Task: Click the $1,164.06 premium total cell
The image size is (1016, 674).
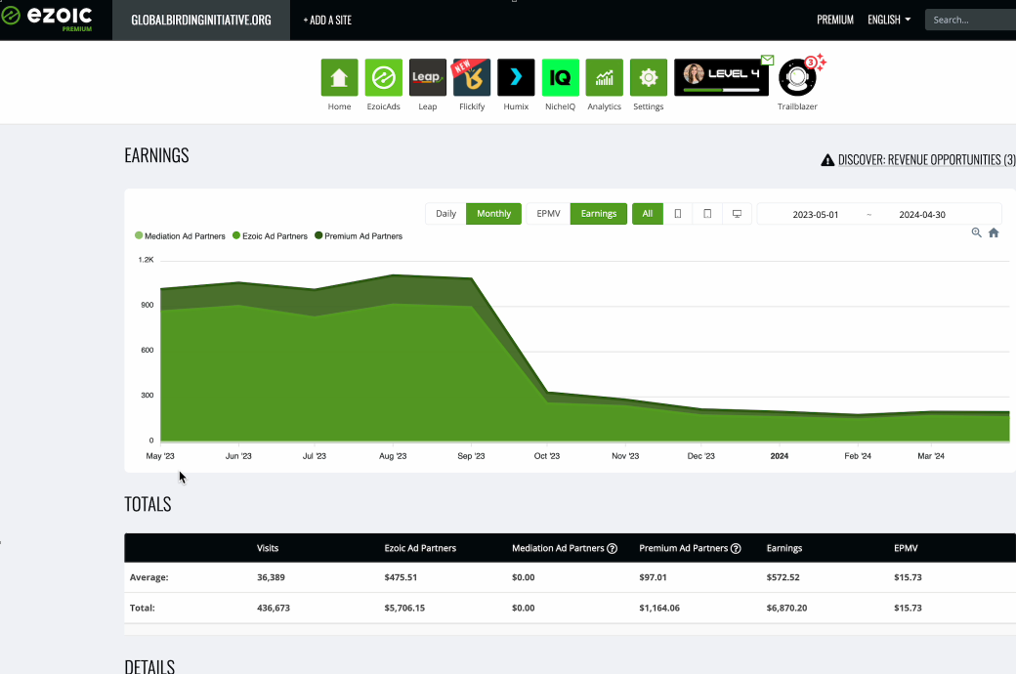Action: 659,608
